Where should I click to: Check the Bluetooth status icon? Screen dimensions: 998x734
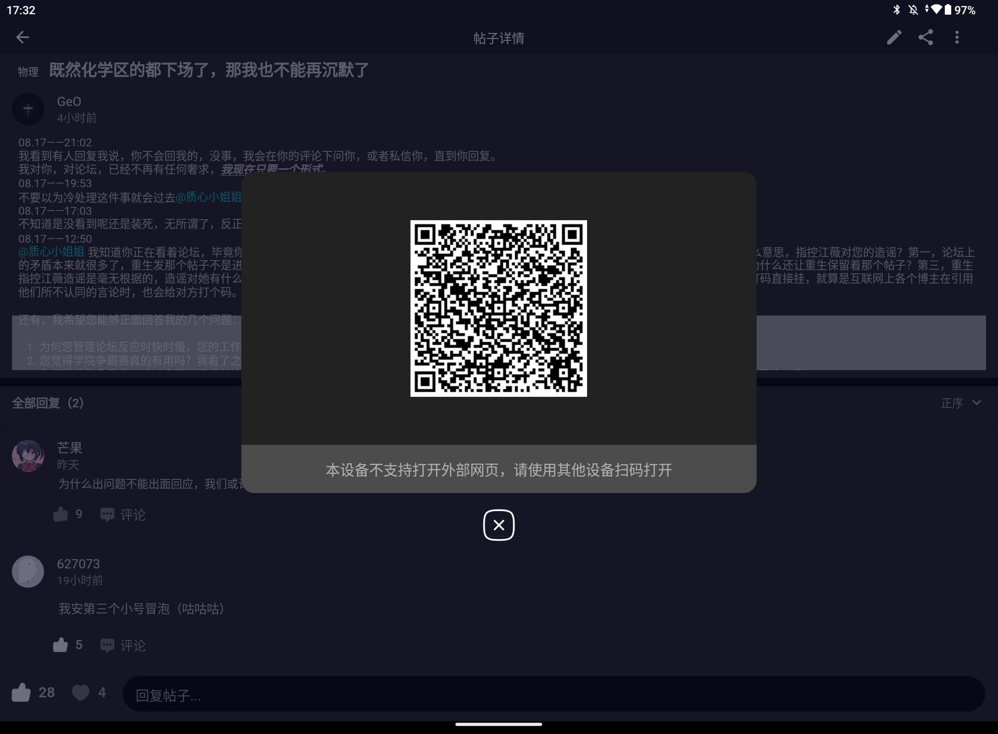click(x=897, y=10)
